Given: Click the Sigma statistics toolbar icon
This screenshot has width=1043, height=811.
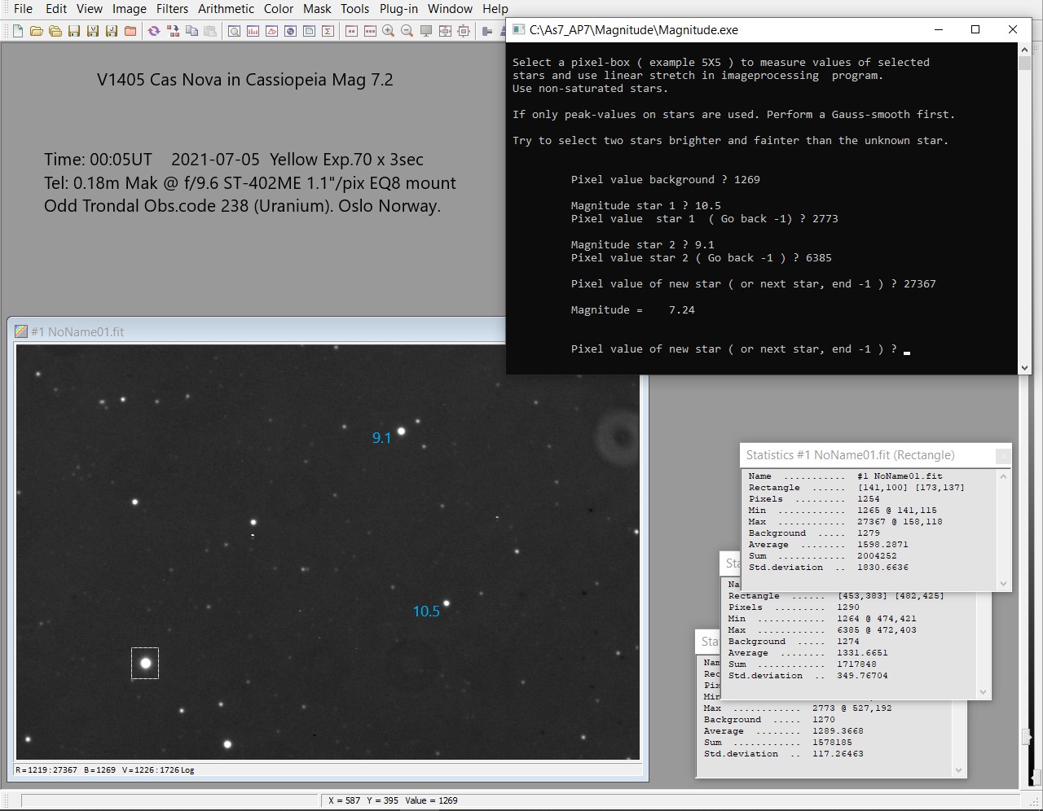Looking at the screenshot, I should tap(328, 31).
